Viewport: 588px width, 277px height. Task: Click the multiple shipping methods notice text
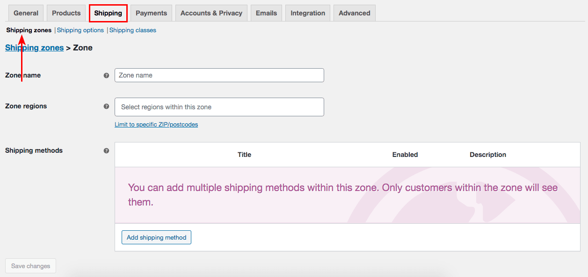click(x=343, y=195)
